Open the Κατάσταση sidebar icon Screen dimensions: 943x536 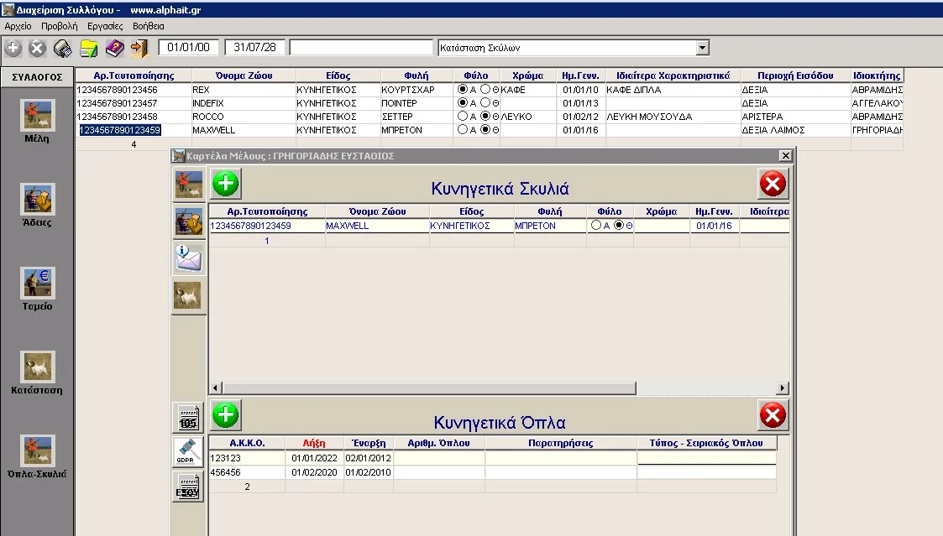39,367
